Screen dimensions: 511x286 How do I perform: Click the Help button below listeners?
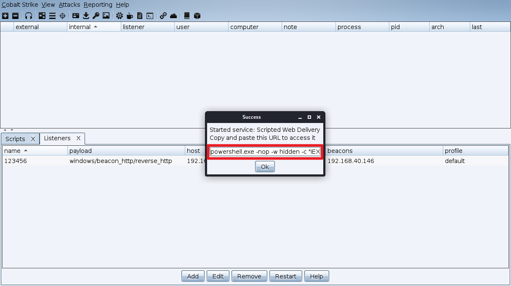pos(317,276)
